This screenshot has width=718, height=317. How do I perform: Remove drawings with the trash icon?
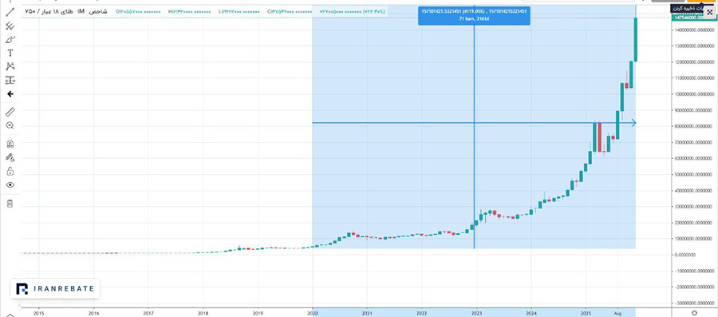[x=10, y=204]
